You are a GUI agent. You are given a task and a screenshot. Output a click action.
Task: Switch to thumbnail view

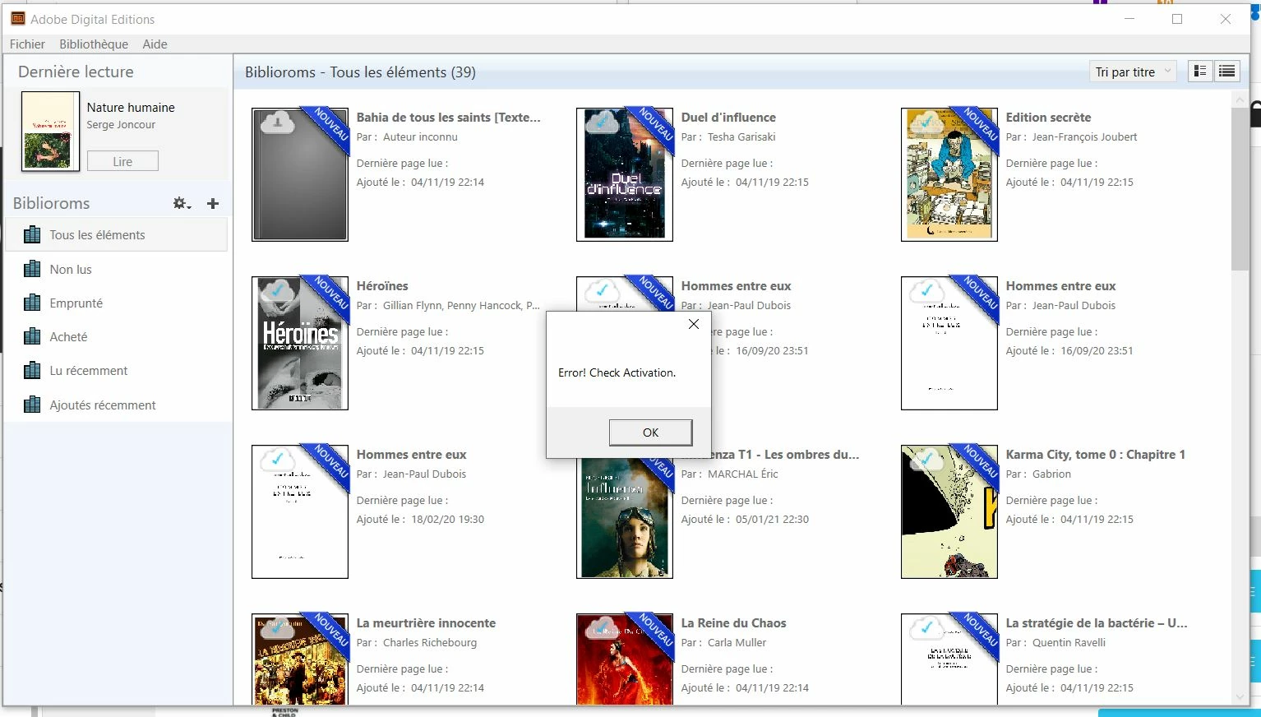(x=1200, y=72)
